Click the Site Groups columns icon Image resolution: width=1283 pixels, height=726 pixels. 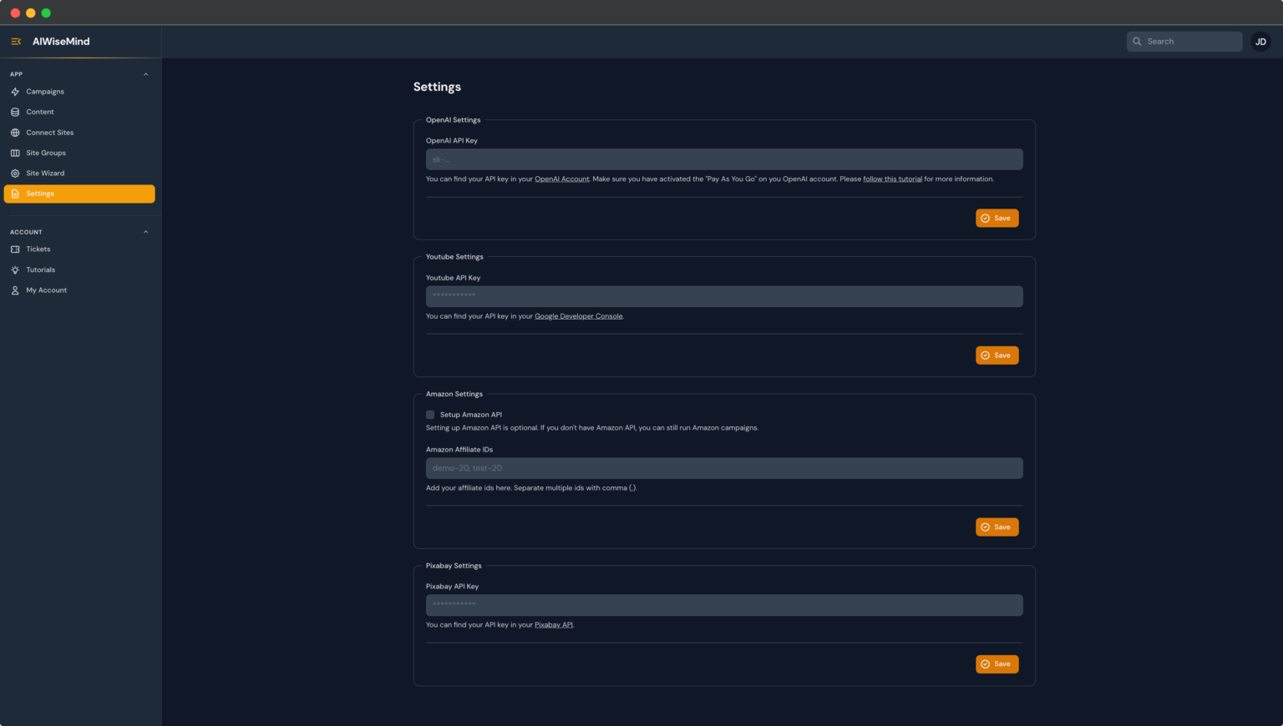tap(15, 153)
